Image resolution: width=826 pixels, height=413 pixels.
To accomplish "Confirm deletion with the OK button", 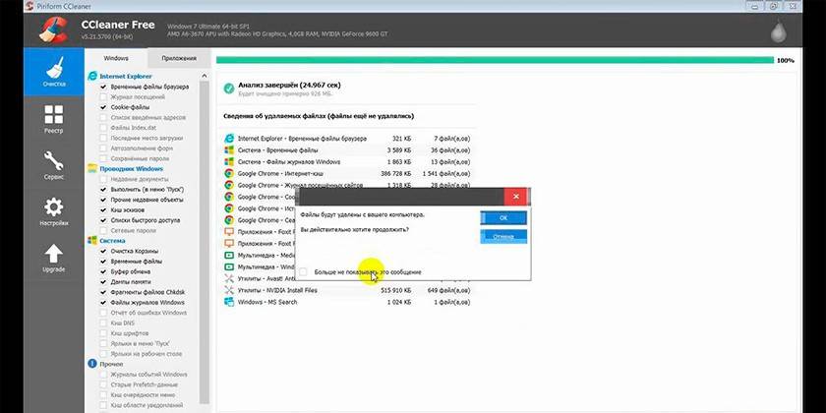I will (x=503, y=217).
